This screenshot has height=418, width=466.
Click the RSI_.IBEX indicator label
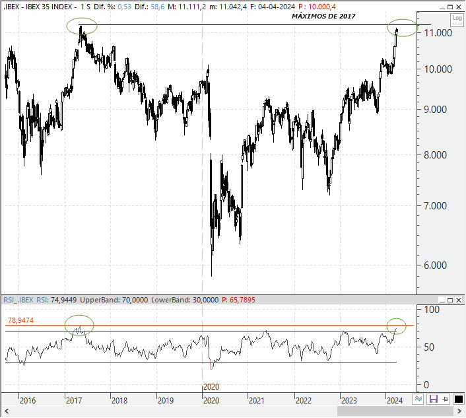click(x=18, y=300)
